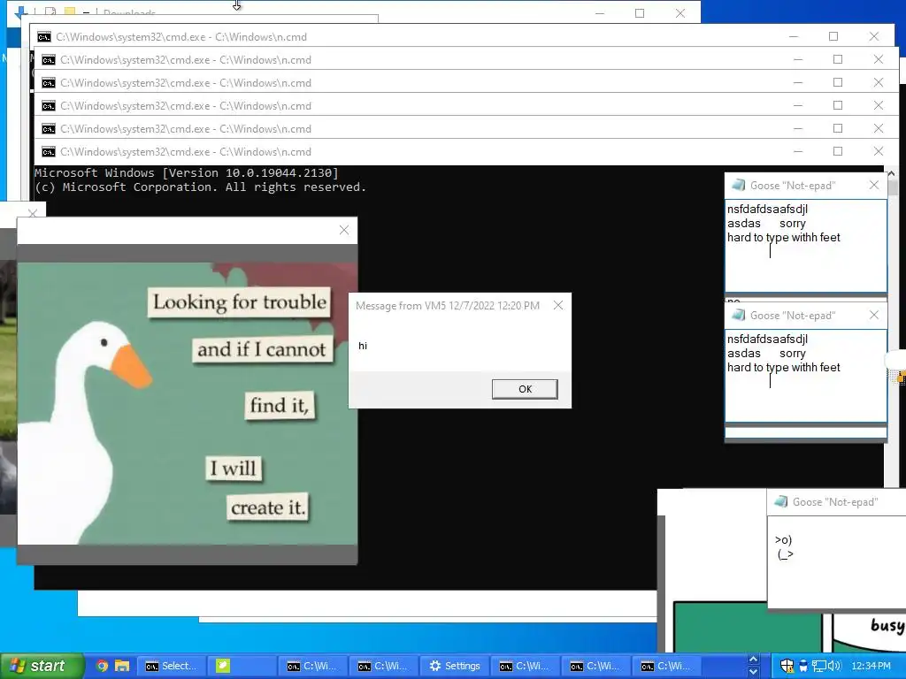Viewport: 906px width, 679px height.
Task: Open Chrome from the taskbar
Action: click(102, 666)
